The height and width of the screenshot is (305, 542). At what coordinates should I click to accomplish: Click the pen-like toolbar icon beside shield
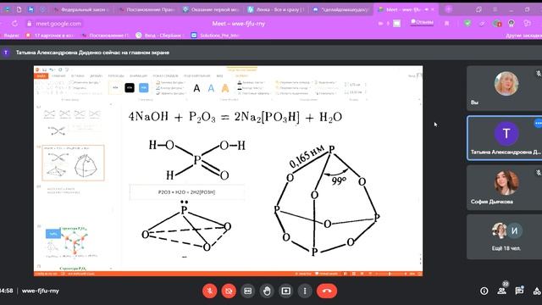483,24
